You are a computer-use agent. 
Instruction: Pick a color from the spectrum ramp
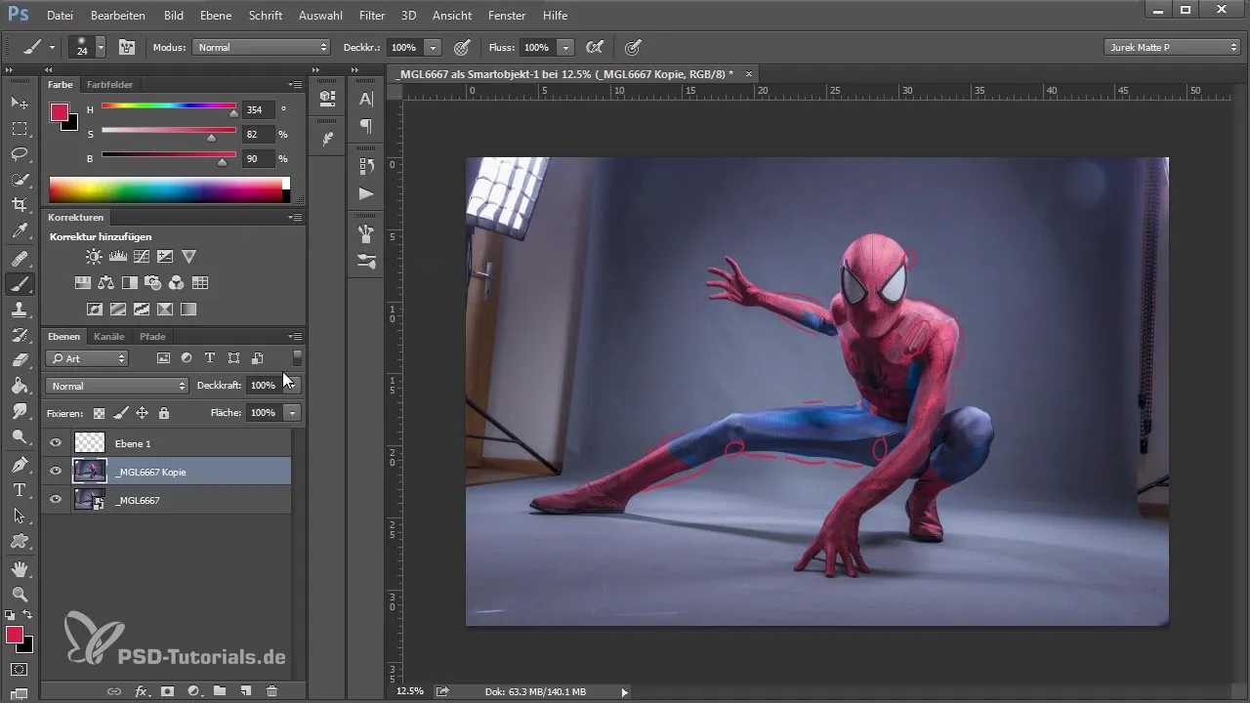point(170,190)
